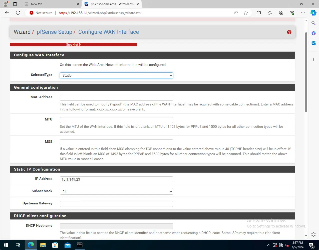The image size is (319, 250).
Task: Open Collections panel
Action: (281, 13)
